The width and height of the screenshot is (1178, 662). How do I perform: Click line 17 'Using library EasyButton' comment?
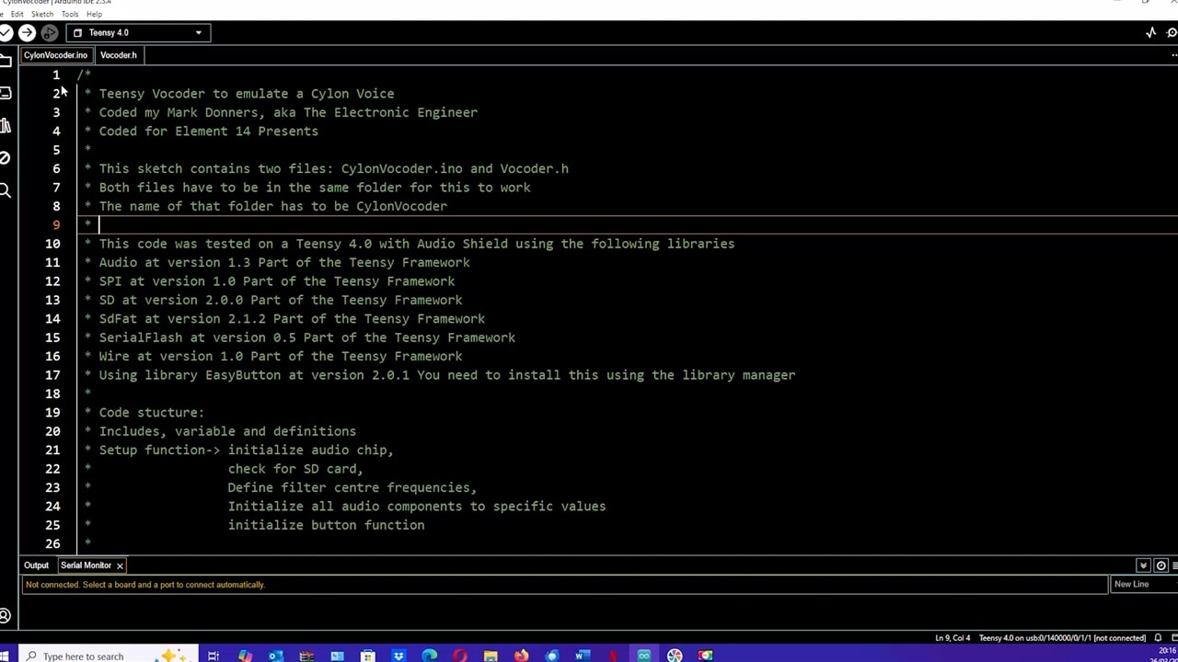(x=447, y=375)
